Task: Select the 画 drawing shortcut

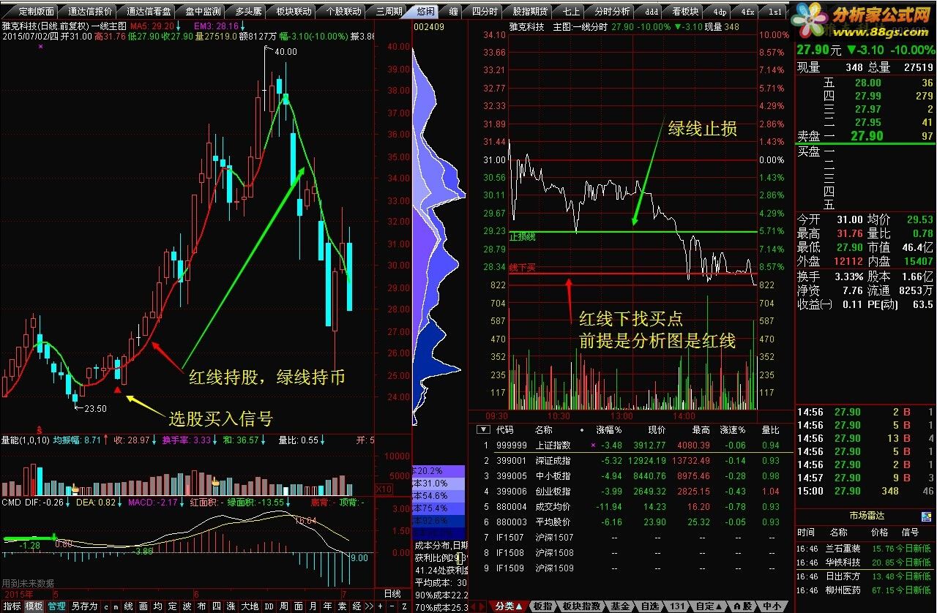Action: click(143, 606)
